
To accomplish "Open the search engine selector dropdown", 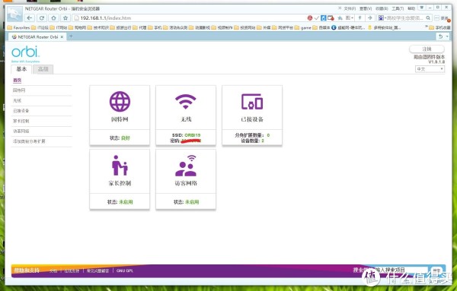I will 382,18.
